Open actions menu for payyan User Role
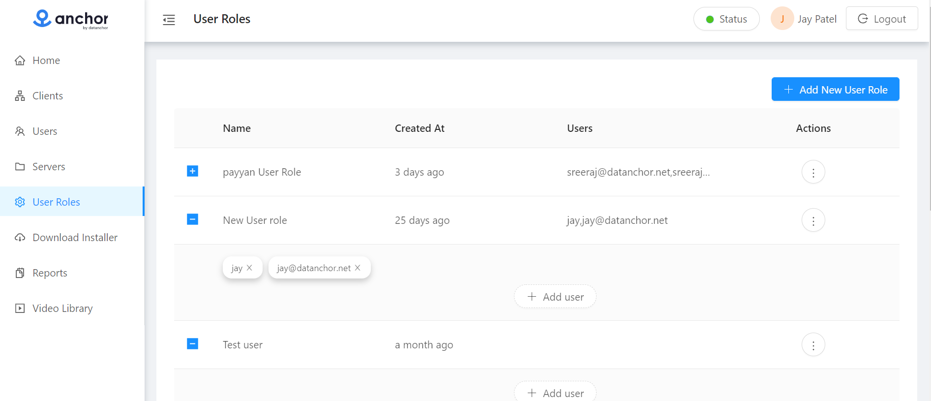Screen dimensions: 931x401 [x=813, y=172]
